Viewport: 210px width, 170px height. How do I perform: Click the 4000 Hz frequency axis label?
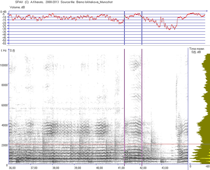pyautogui.click(x=4, y=125)
